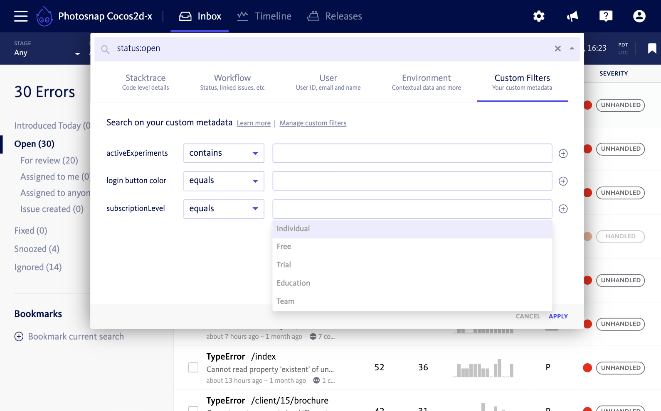Click the red severity dot on TypeError /index
Screen dimensions: 661x411
[587, 368]
